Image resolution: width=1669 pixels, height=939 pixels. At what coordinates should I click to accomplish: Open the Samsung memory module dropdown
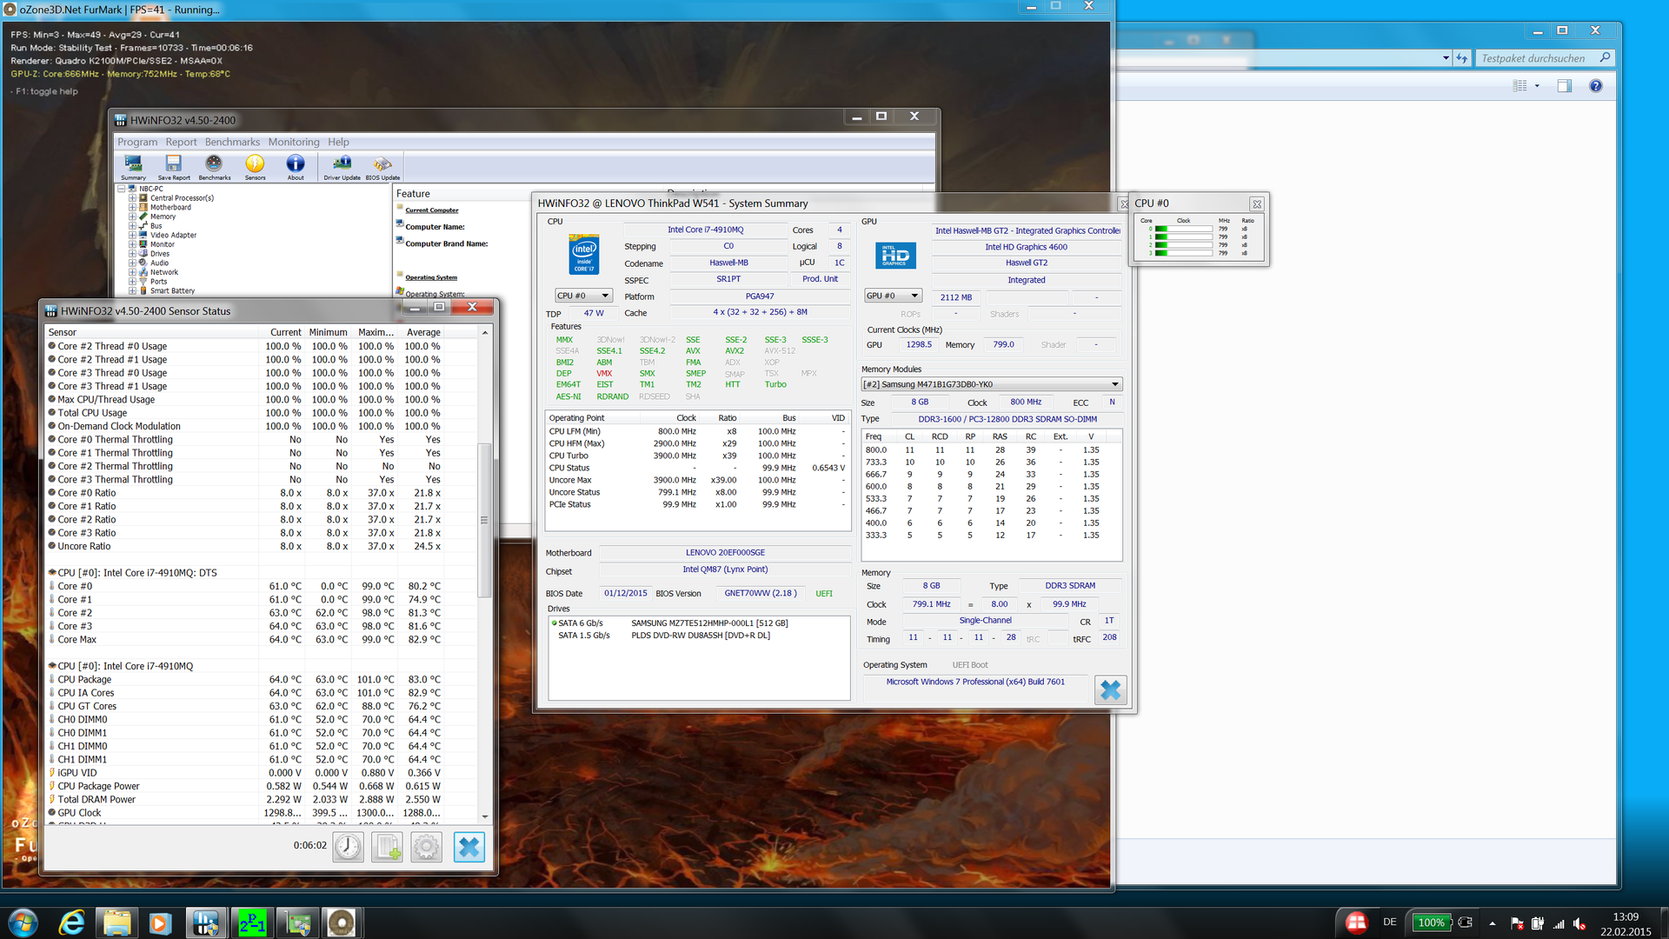click(x=992, y=384)
